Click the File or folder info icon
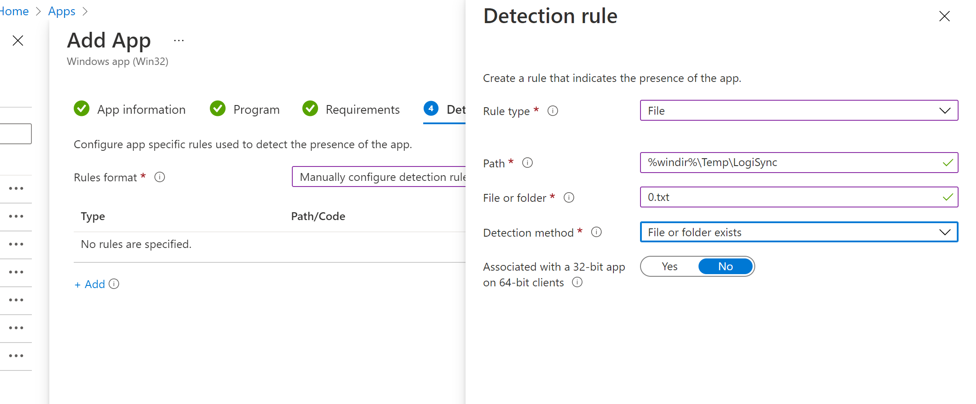The height and width of the screenshot is (404, 976). (x=568, y=198)
